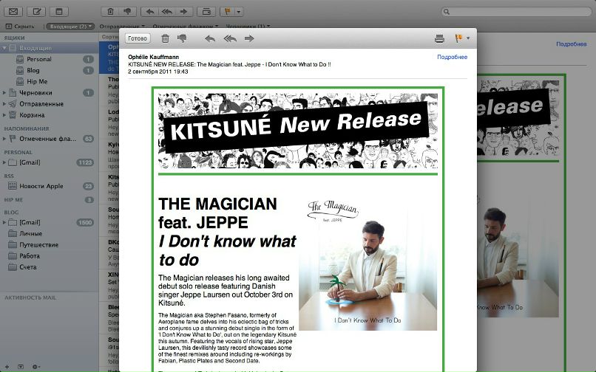Reply to all with the popup's double-arrow icon
The image size is (596, 372).
pyautogui.click(x=229, y=38)
